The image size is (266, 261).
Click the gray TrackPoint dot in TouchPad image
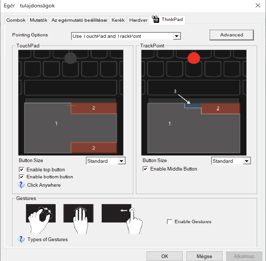click(71, 58)
